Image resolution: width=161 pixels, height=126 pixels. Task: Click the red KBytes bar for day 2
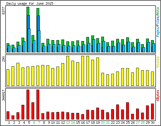pos(13,117)
